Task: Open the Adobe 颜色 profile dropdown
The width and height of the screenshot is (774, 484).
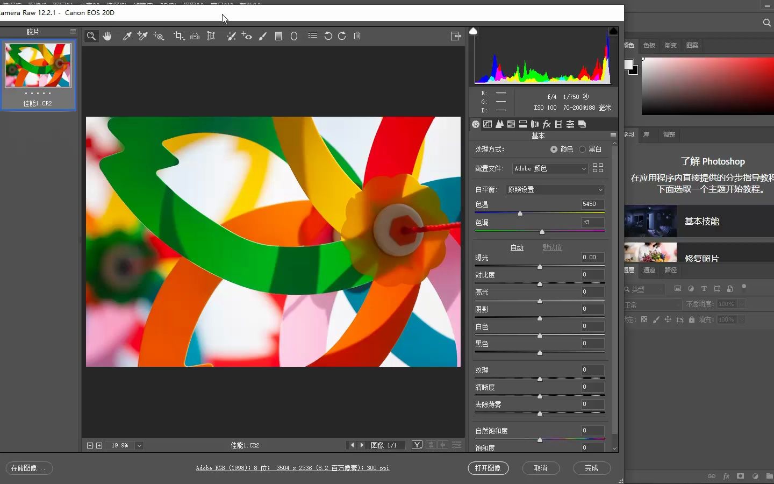Action: [x=549, y=168]
